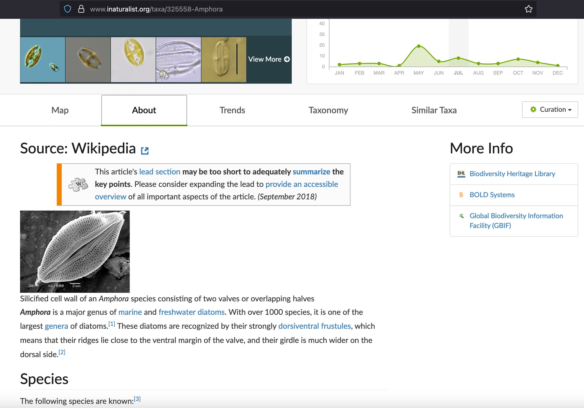Click the first blue diatom photo thumbnail
The image size is (584, 408).
43,60
